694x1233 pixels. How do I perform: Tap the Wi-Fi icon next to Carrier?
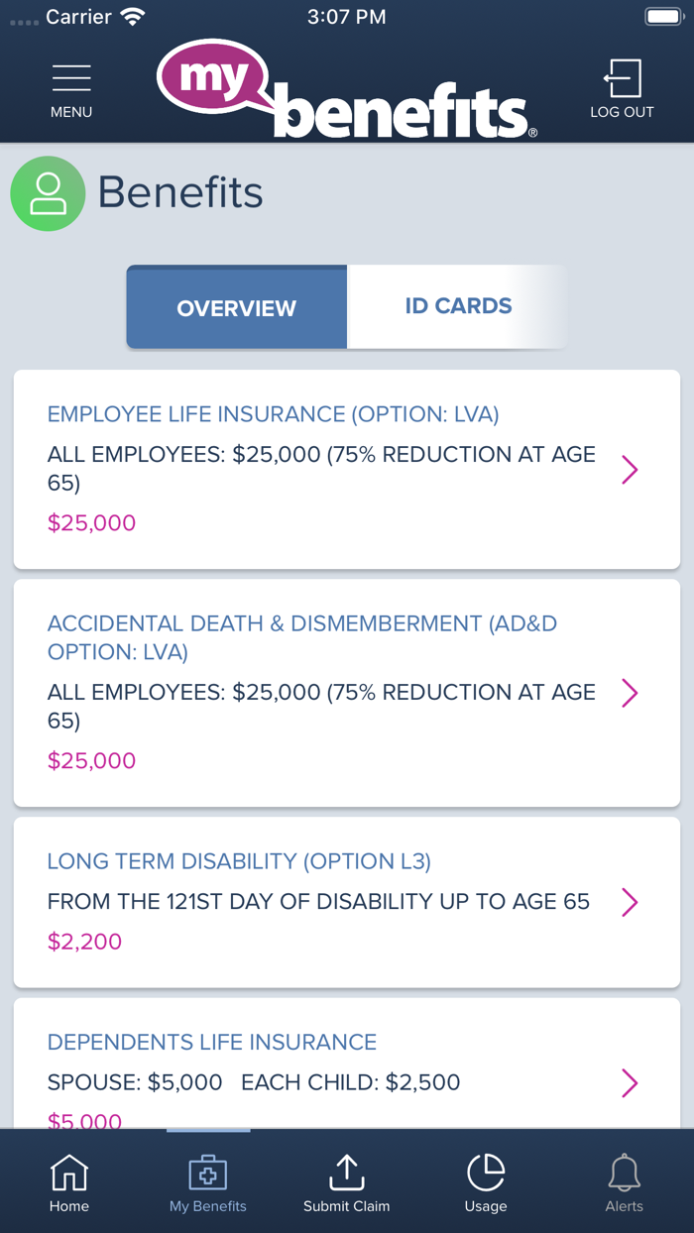click(x=133, y=14)
